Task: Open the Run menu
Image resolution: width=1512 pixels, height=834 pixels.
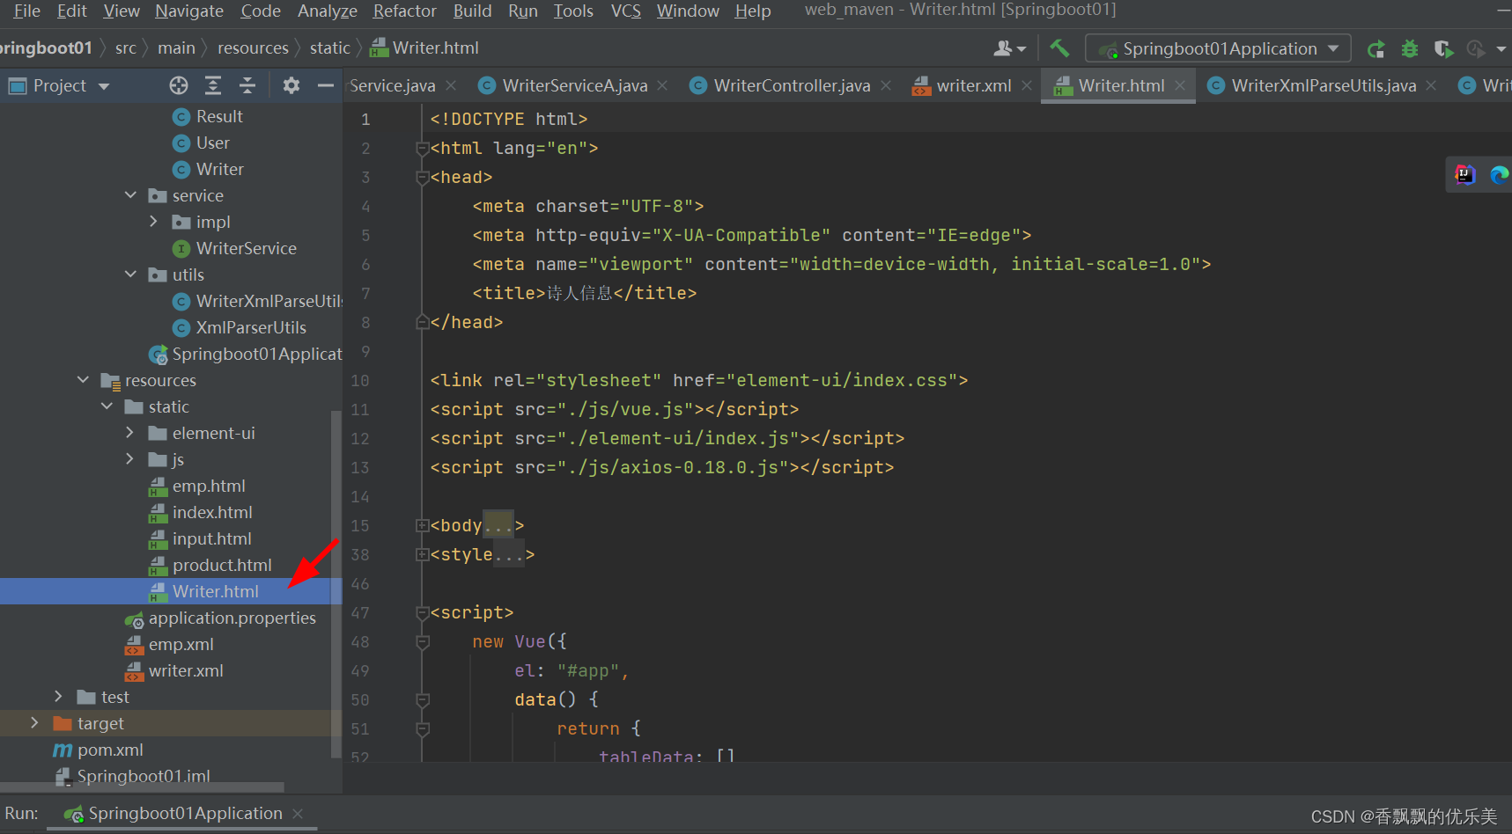Action: pyautogui.click(x=522, y=11)
